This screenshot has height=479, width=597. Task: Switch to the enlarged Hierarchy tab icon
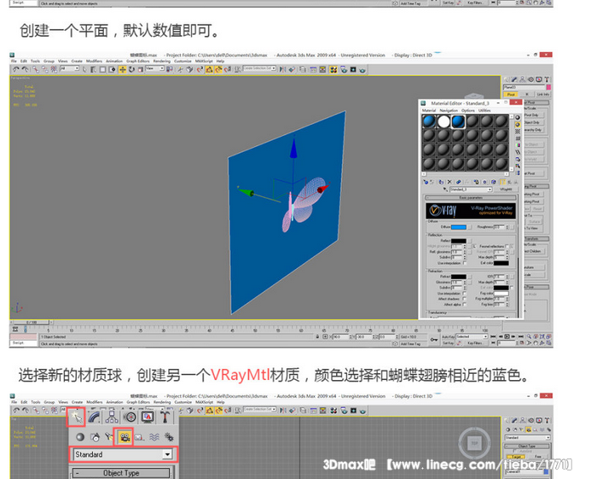click(x=112, y=418)
